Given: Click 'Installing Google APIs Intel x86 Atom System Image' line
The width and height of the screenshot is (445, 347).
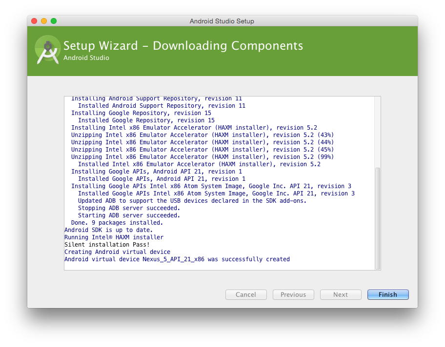Looking at the screenshot, I should 211,186.
